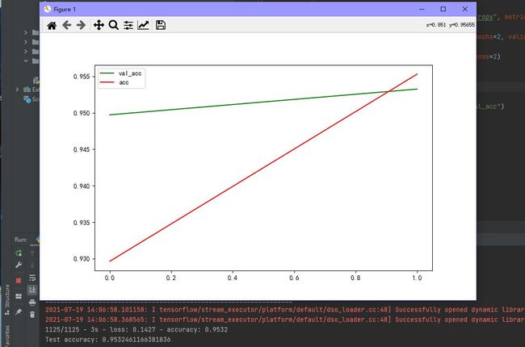The width and height of the screenshot is (525, 347).
Task: Click the acc legend entry
Action: (x=115, y=82)
